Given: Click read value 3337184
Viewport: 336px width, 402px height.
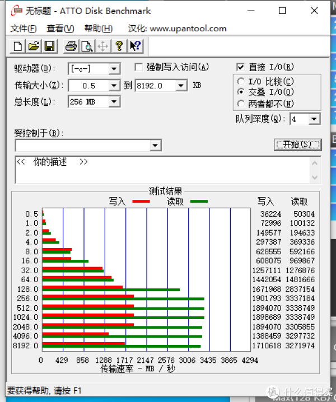Looking at the screenshot, I should point(300,298).
